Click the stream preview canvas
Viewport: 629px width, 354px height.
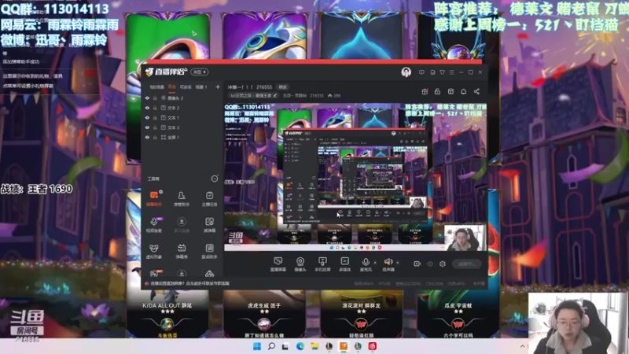point(355,177)
